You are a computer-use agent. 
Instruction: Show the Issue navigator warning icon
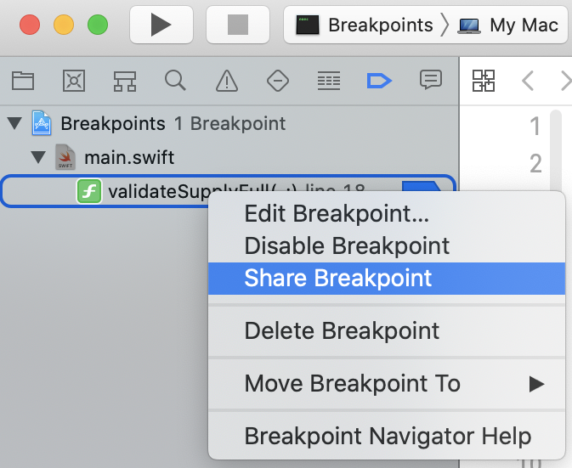tap(226, 81)
